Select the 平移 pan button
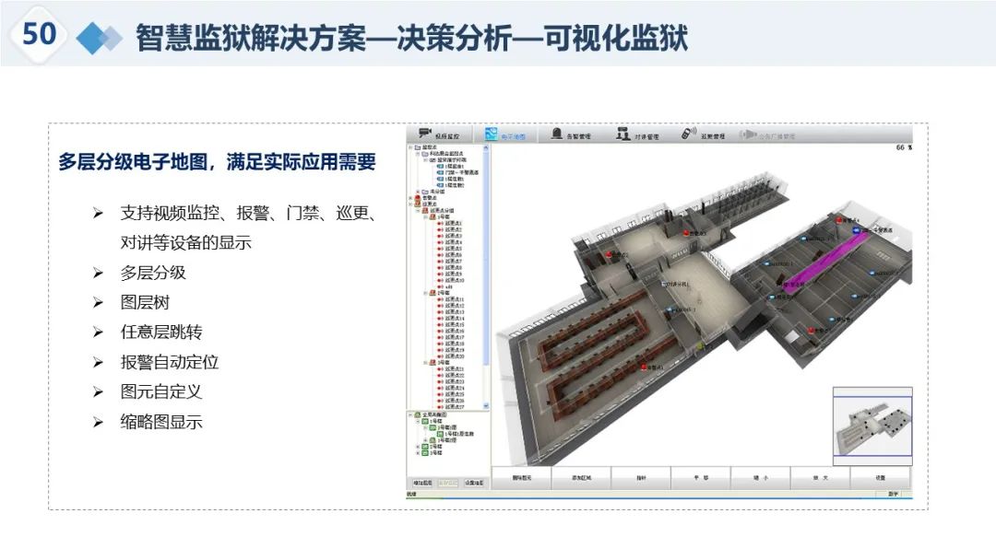 pyautogui.click(x=701, y=477)
